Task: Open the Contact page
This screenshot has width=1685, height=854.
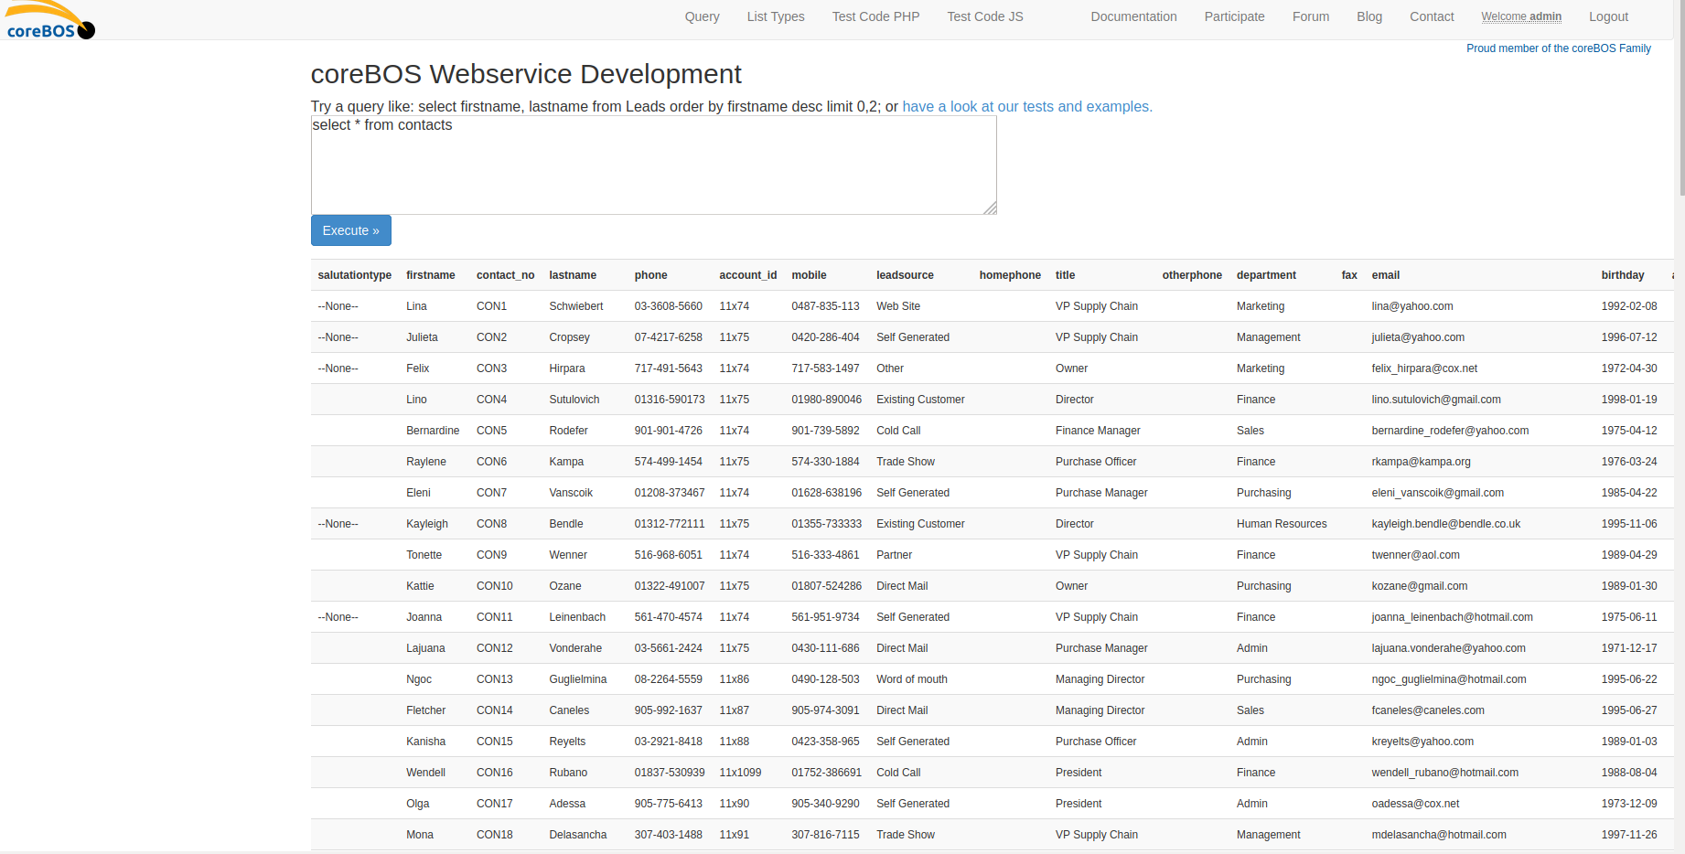Action: point(1431,16)
